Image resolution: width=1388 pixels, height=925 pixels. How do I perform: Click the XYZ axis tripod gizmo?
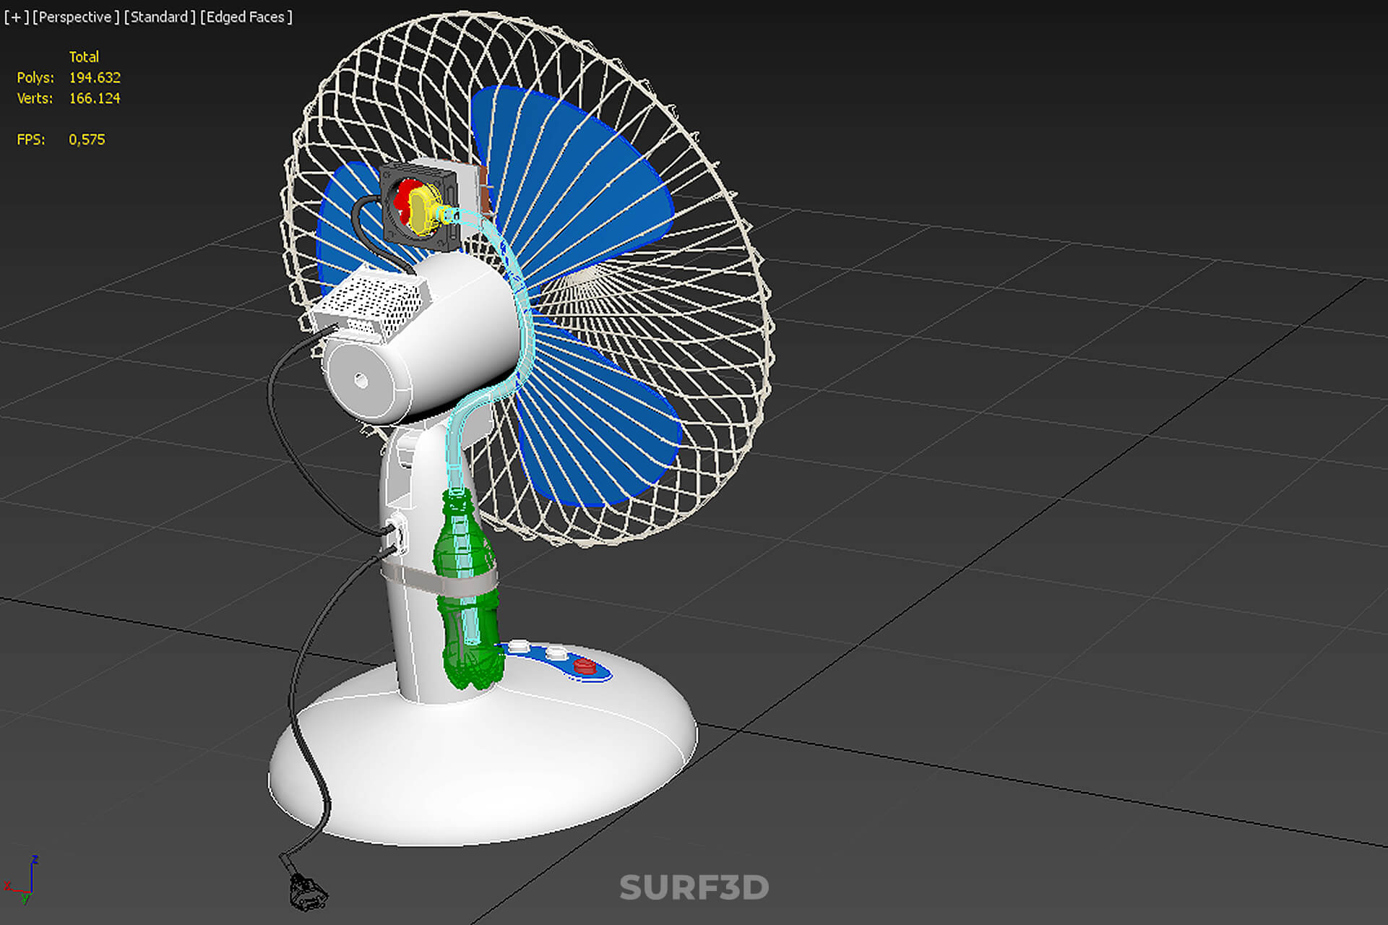22,880
